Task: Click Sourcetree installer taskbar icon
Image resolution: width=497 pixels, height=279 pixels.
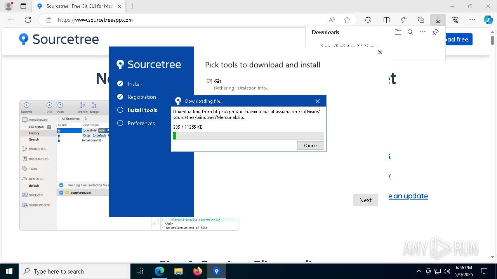Action: click(x=217, y=271)
